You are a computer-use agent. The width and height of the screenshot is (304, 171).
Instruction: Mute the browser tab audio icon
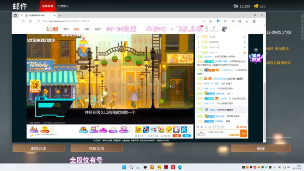pos(26,15)
